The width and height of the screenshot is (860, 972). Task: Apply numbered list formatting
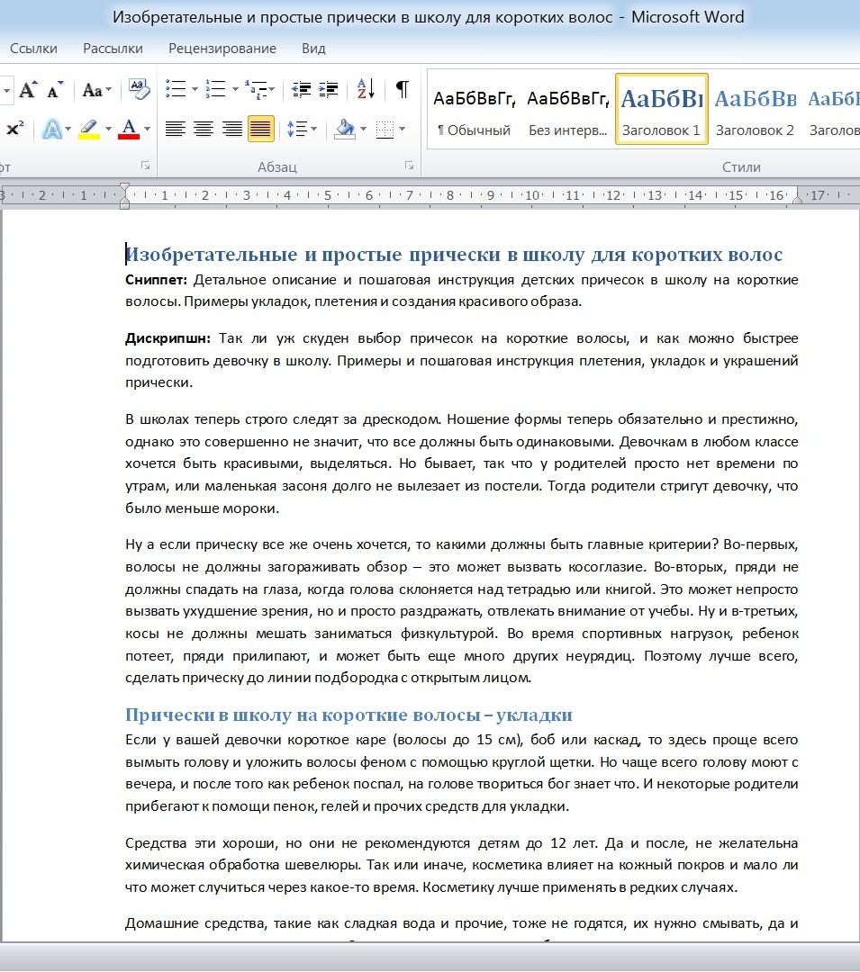coord(216,89)
